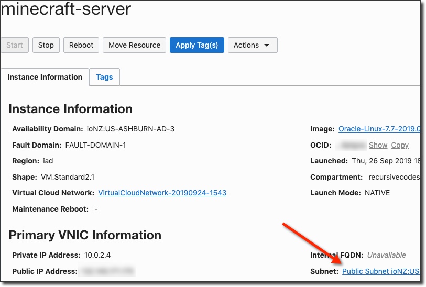
Task: Open the Actions dropdown menu
Action: (252, 45)
